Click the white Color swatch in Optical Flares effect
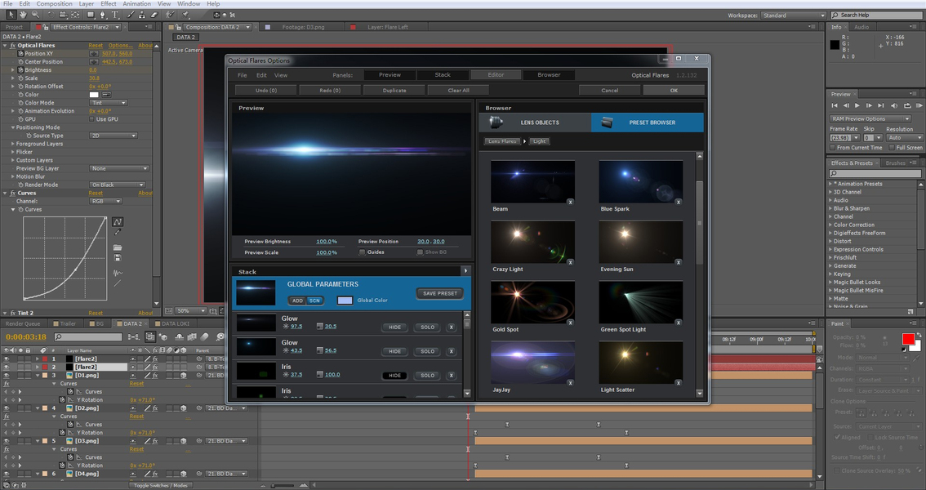 coord(94,95)
